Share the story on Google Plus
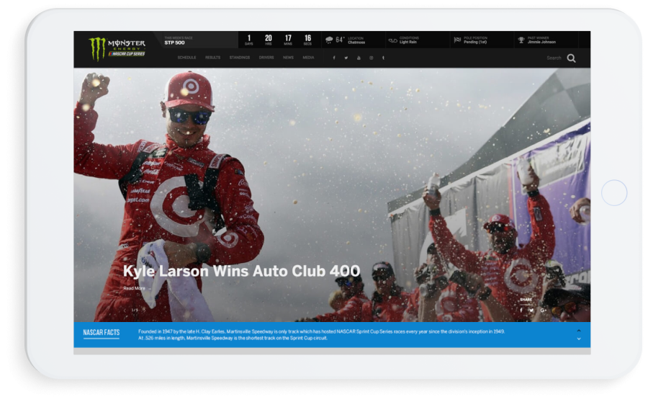Screen dimensions: 648x402 pyautogui.click(x=543, y=311)
